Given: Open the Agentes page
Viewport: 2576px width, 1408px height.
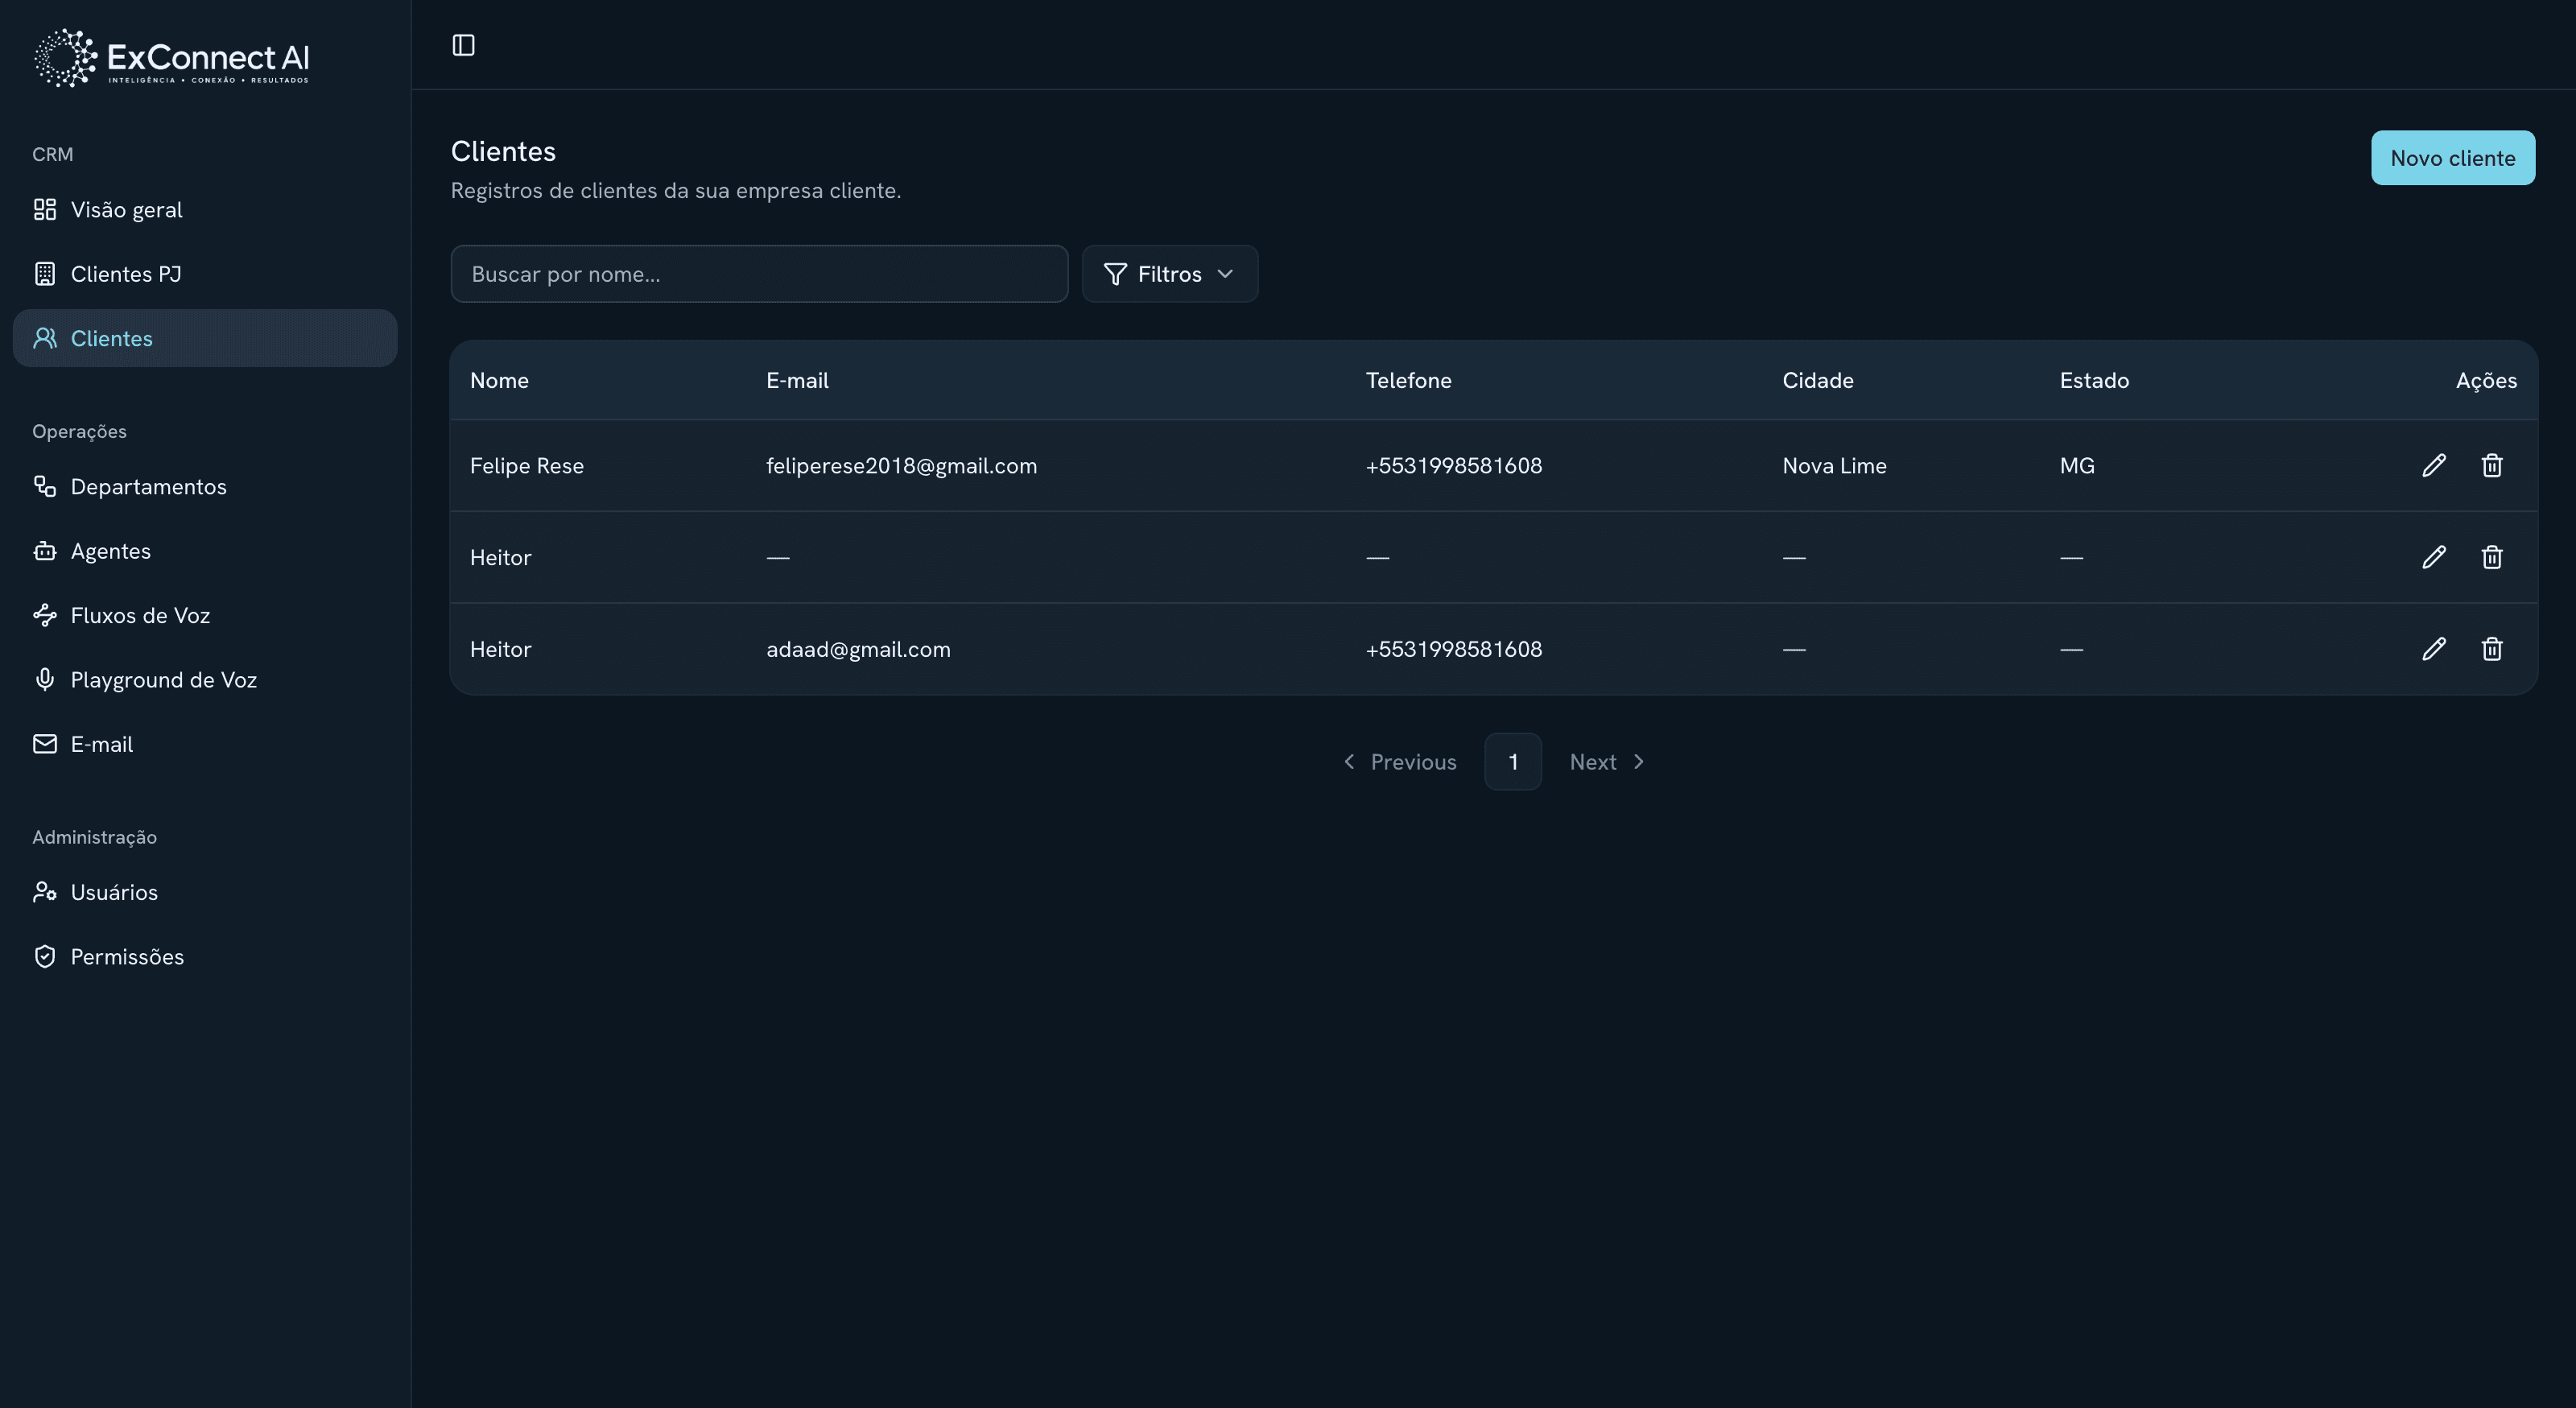Looking at the screenshot, I should pos(205,551).
